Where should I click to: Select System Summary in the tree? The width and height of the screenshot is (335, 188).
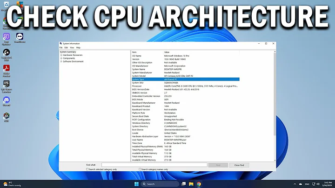(68, 52)
